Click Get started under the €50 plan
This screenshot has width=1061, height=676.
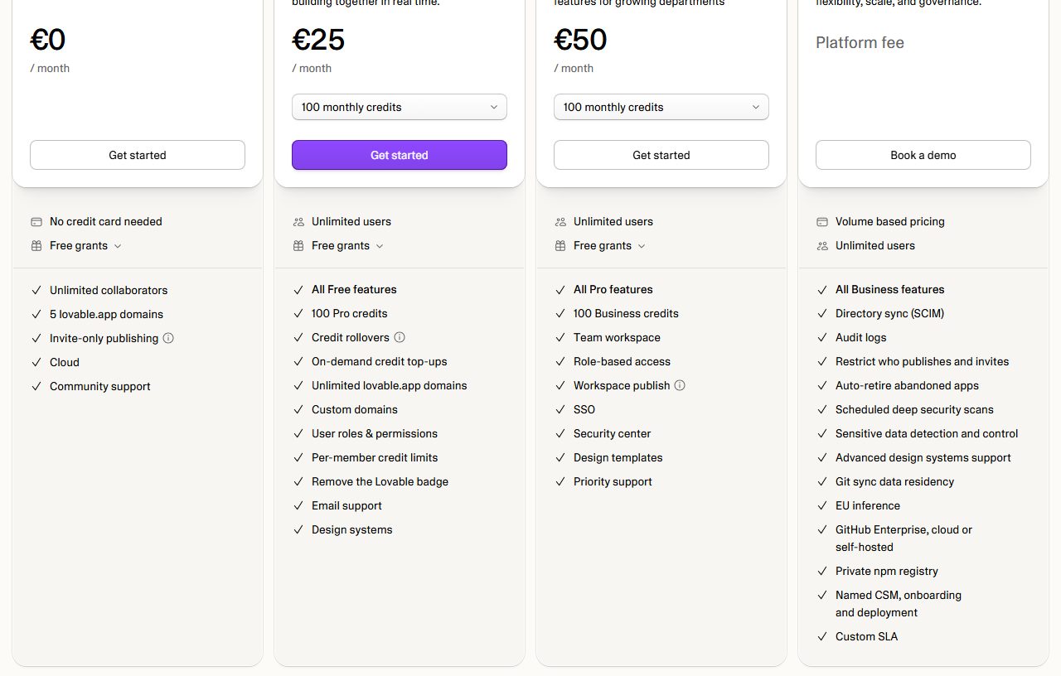pyautogui.click(x=661, y=155)
